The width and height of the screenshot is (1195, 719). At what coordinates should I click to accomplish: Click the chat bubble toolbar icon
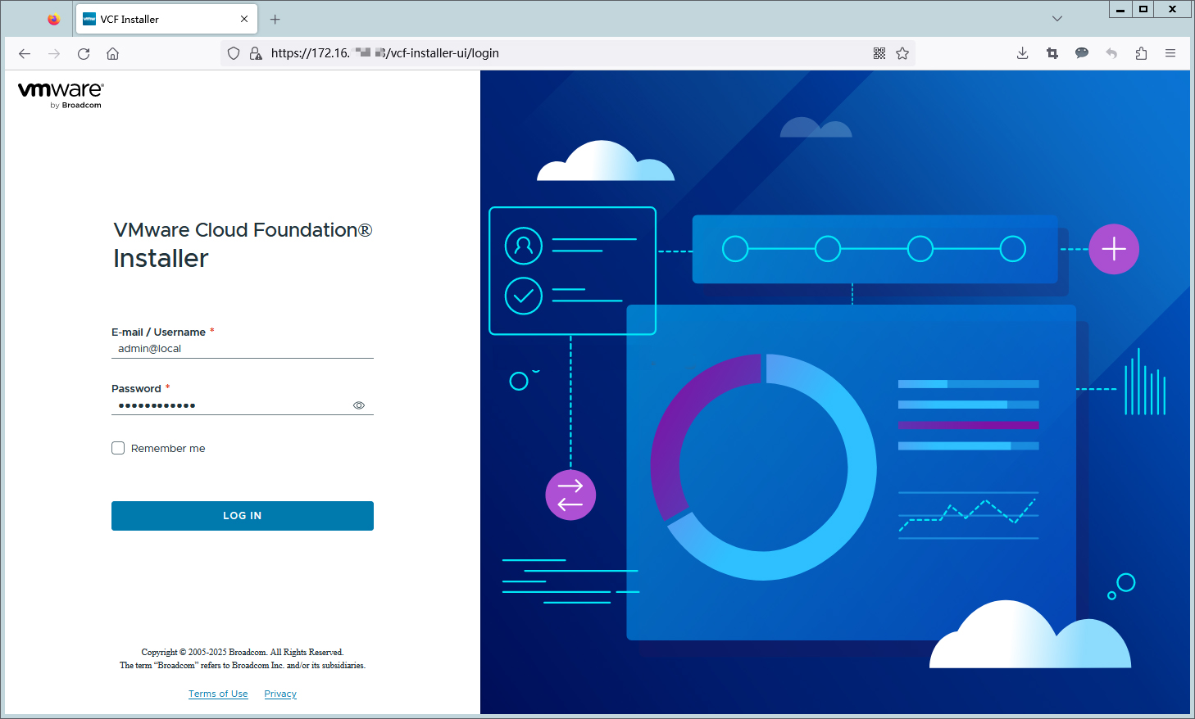coord(1082,53)
